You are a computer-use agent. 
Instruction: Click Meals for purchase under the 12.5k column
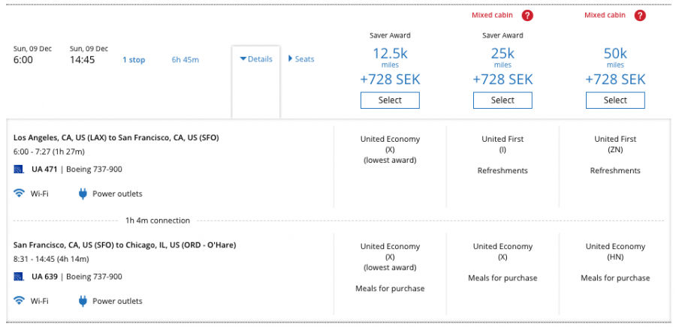coord(390,289)
